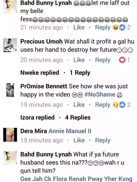Expand Izora replied 4 Replies thread

click(55, 118)
